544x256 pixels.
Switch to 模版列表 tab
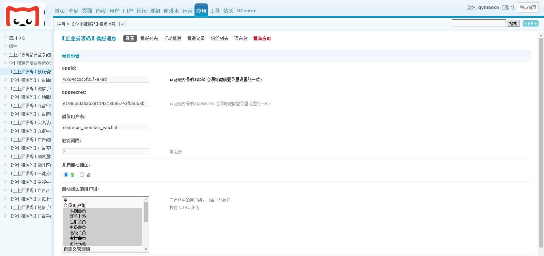click(149, 39)
